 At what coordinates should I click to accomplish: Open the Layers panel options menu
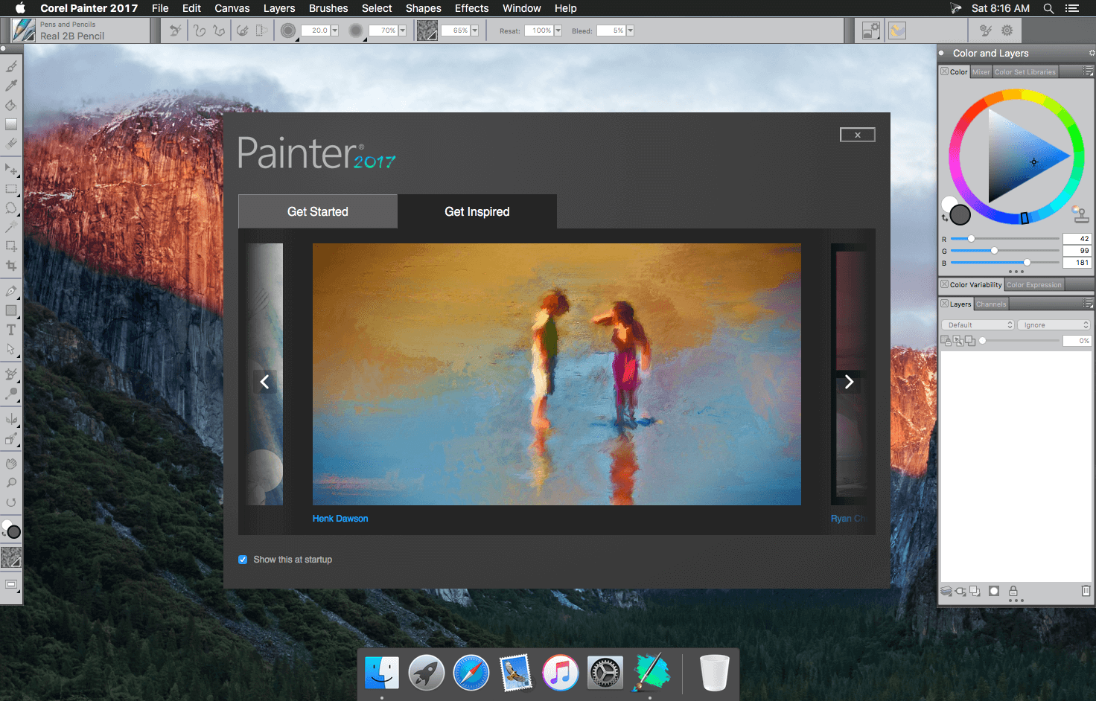1088,304
